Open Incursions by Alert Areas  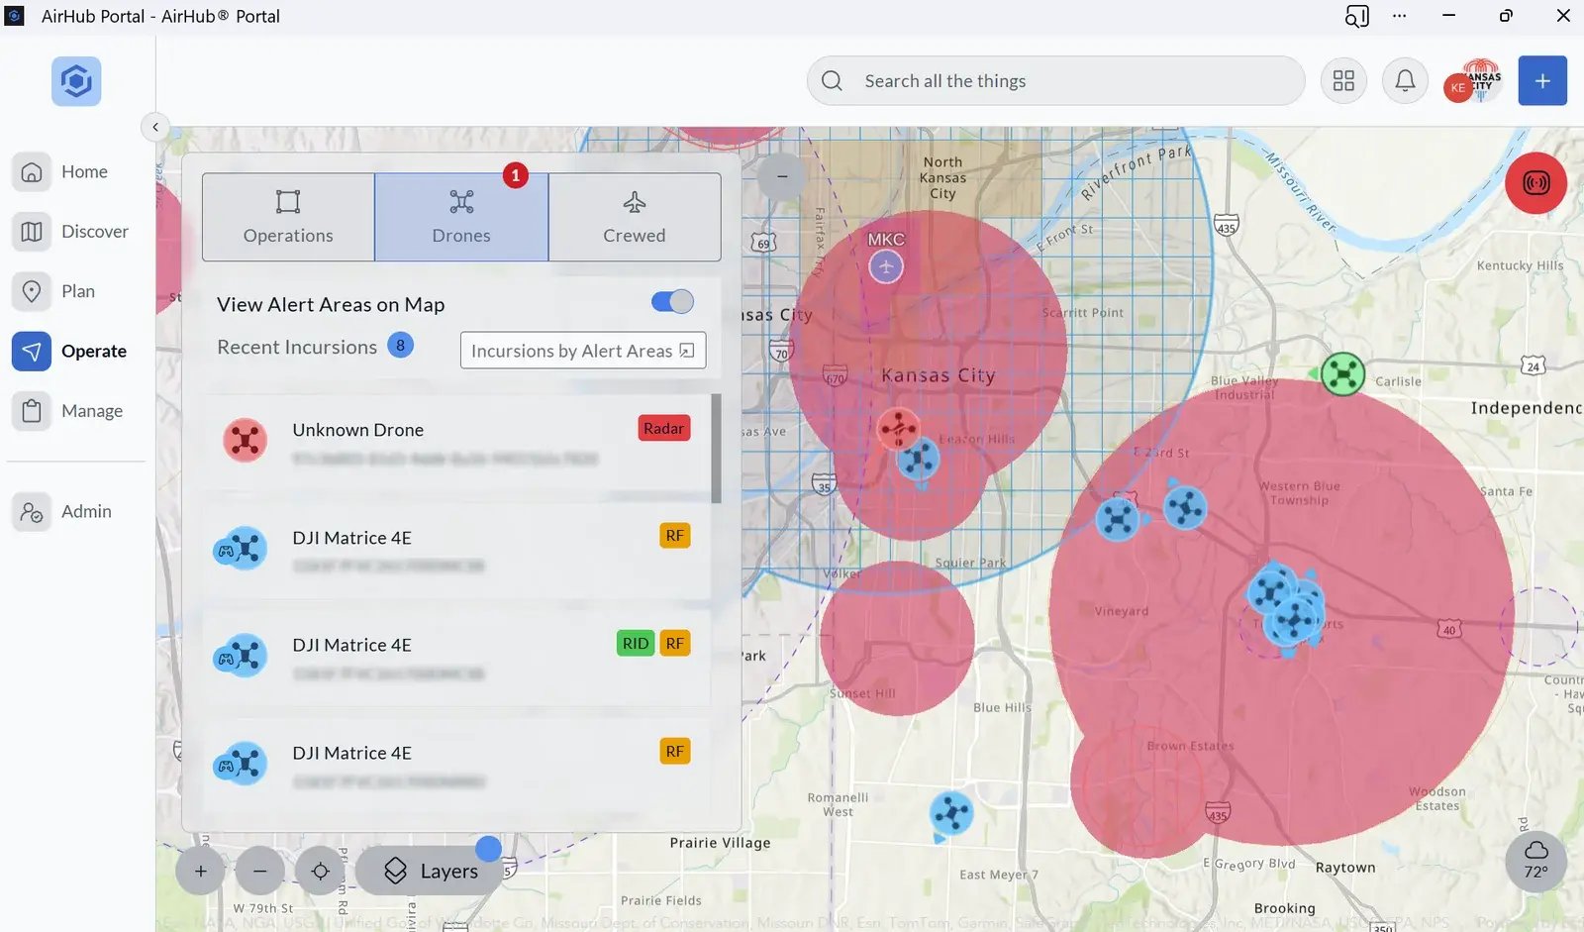[x=582, y=351]
